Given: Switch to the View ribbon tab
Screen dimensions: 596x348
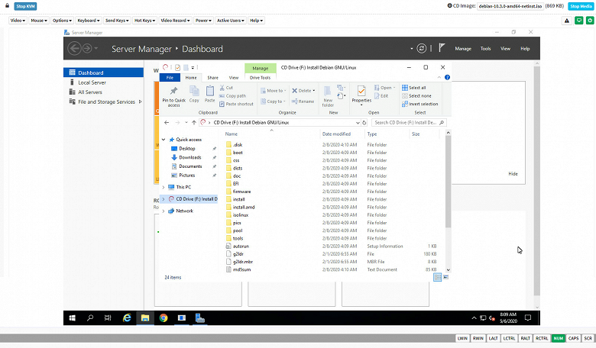Looking at the screenshot, I should [x=234, y=77].
